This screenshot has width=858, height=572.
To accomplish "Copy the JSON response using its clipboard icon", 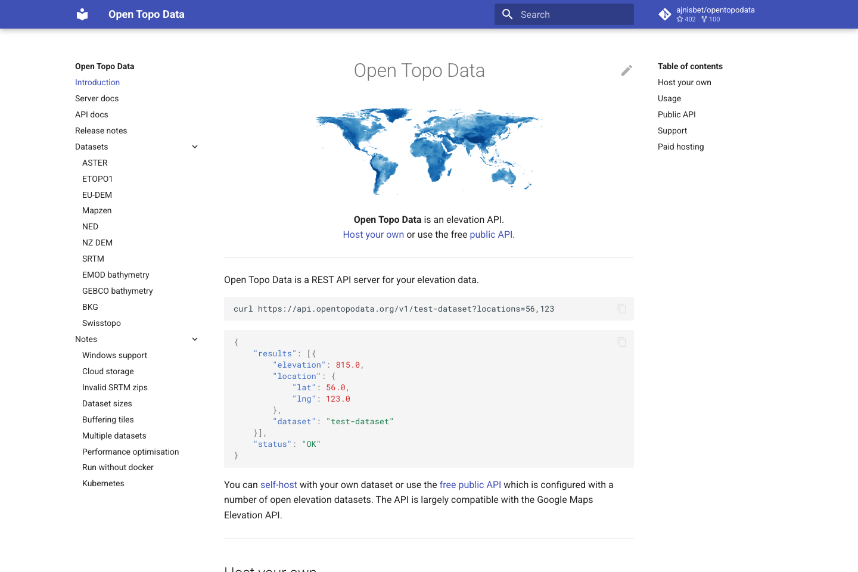I will pos(621,342).
